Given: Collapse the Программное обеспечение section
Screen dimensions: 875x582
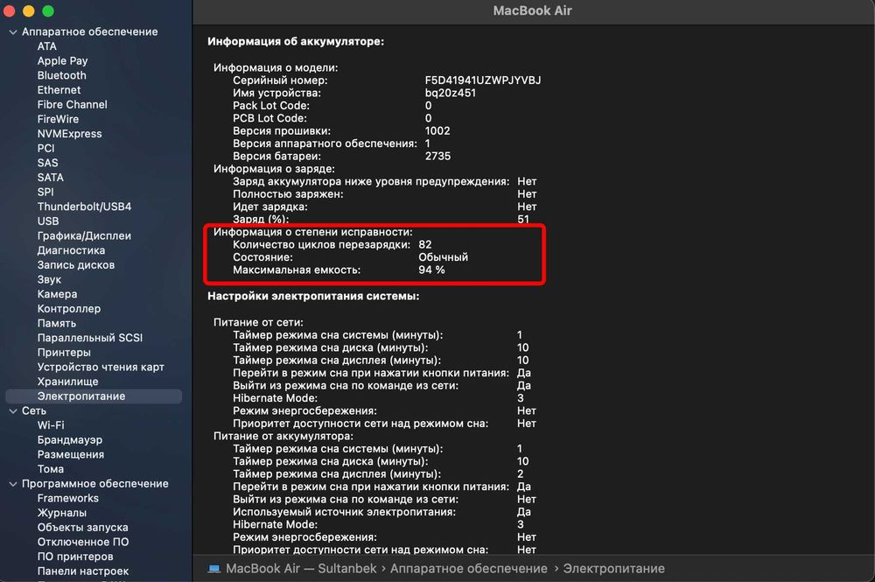Looking at the screenshot, I should point(13,484).
